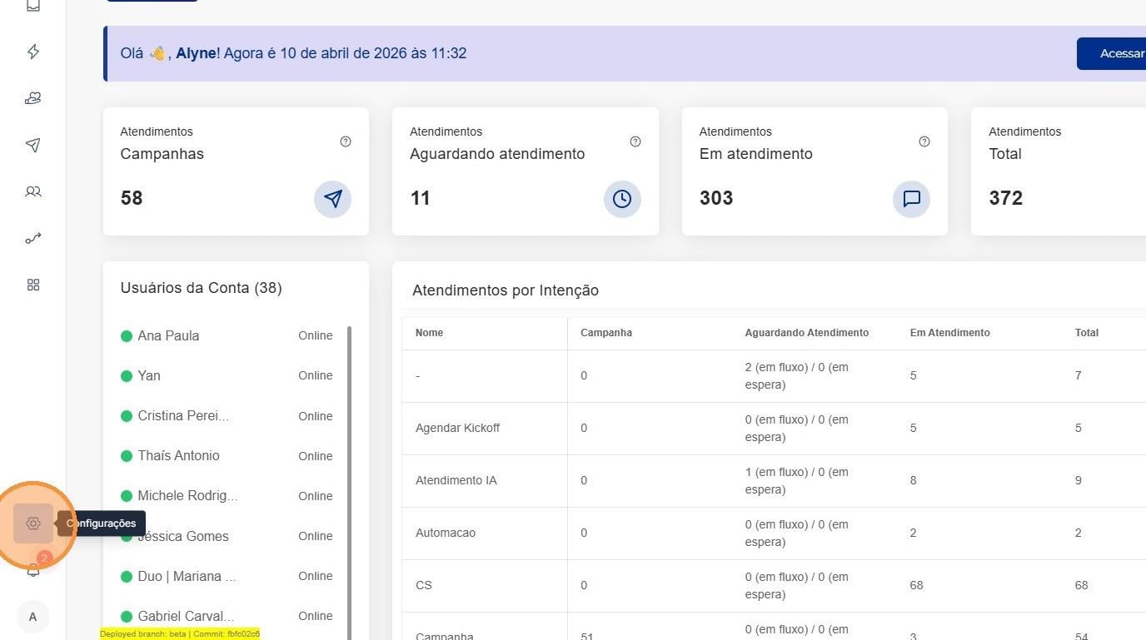Click help icon on the Campanhas card
The height and width of the screenshot is (640, 1146).
click(346, 141)
